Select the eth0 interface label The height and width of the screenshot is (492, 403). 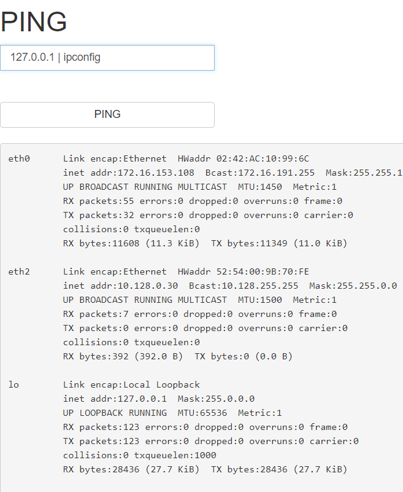(19, 158)
